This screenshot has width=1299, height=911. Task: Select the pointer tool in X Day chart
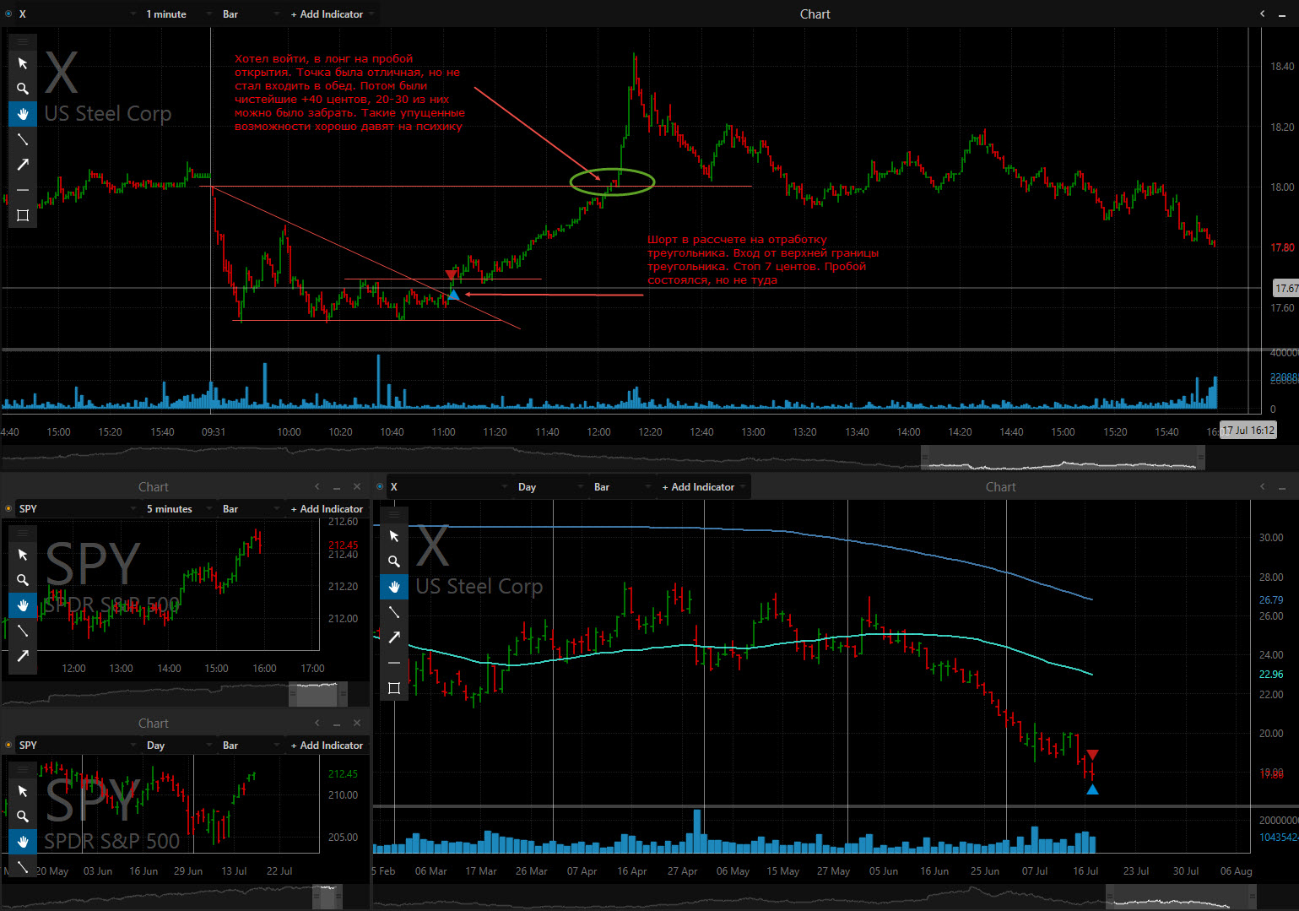394,536
